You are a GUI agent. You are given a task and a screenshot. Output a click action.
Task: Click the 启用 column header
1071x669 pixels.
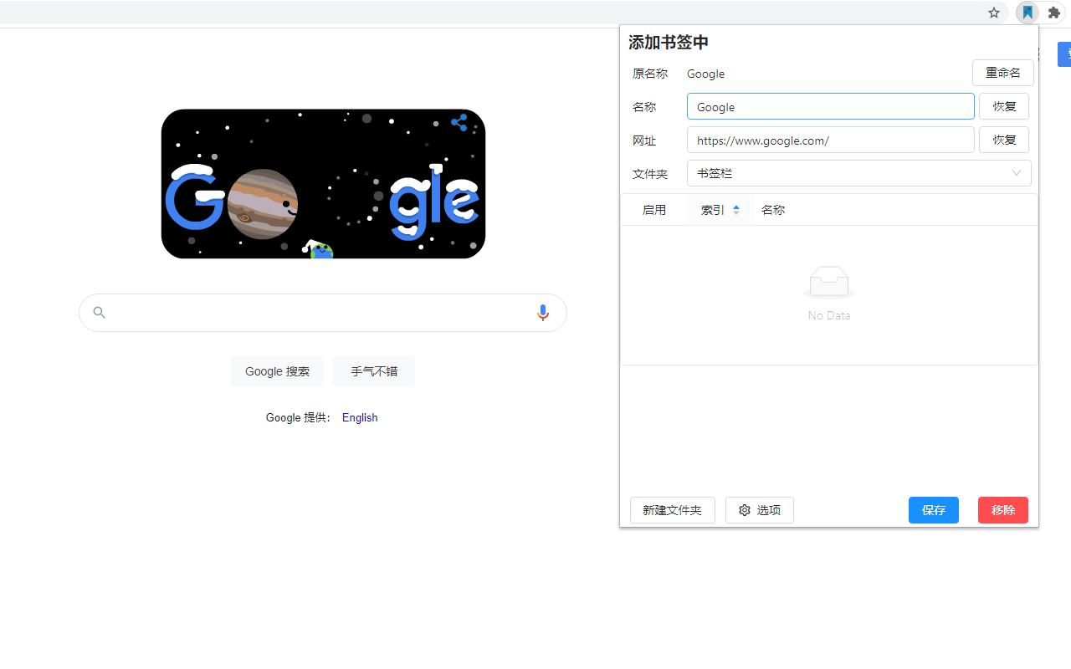tap(654, 210)
